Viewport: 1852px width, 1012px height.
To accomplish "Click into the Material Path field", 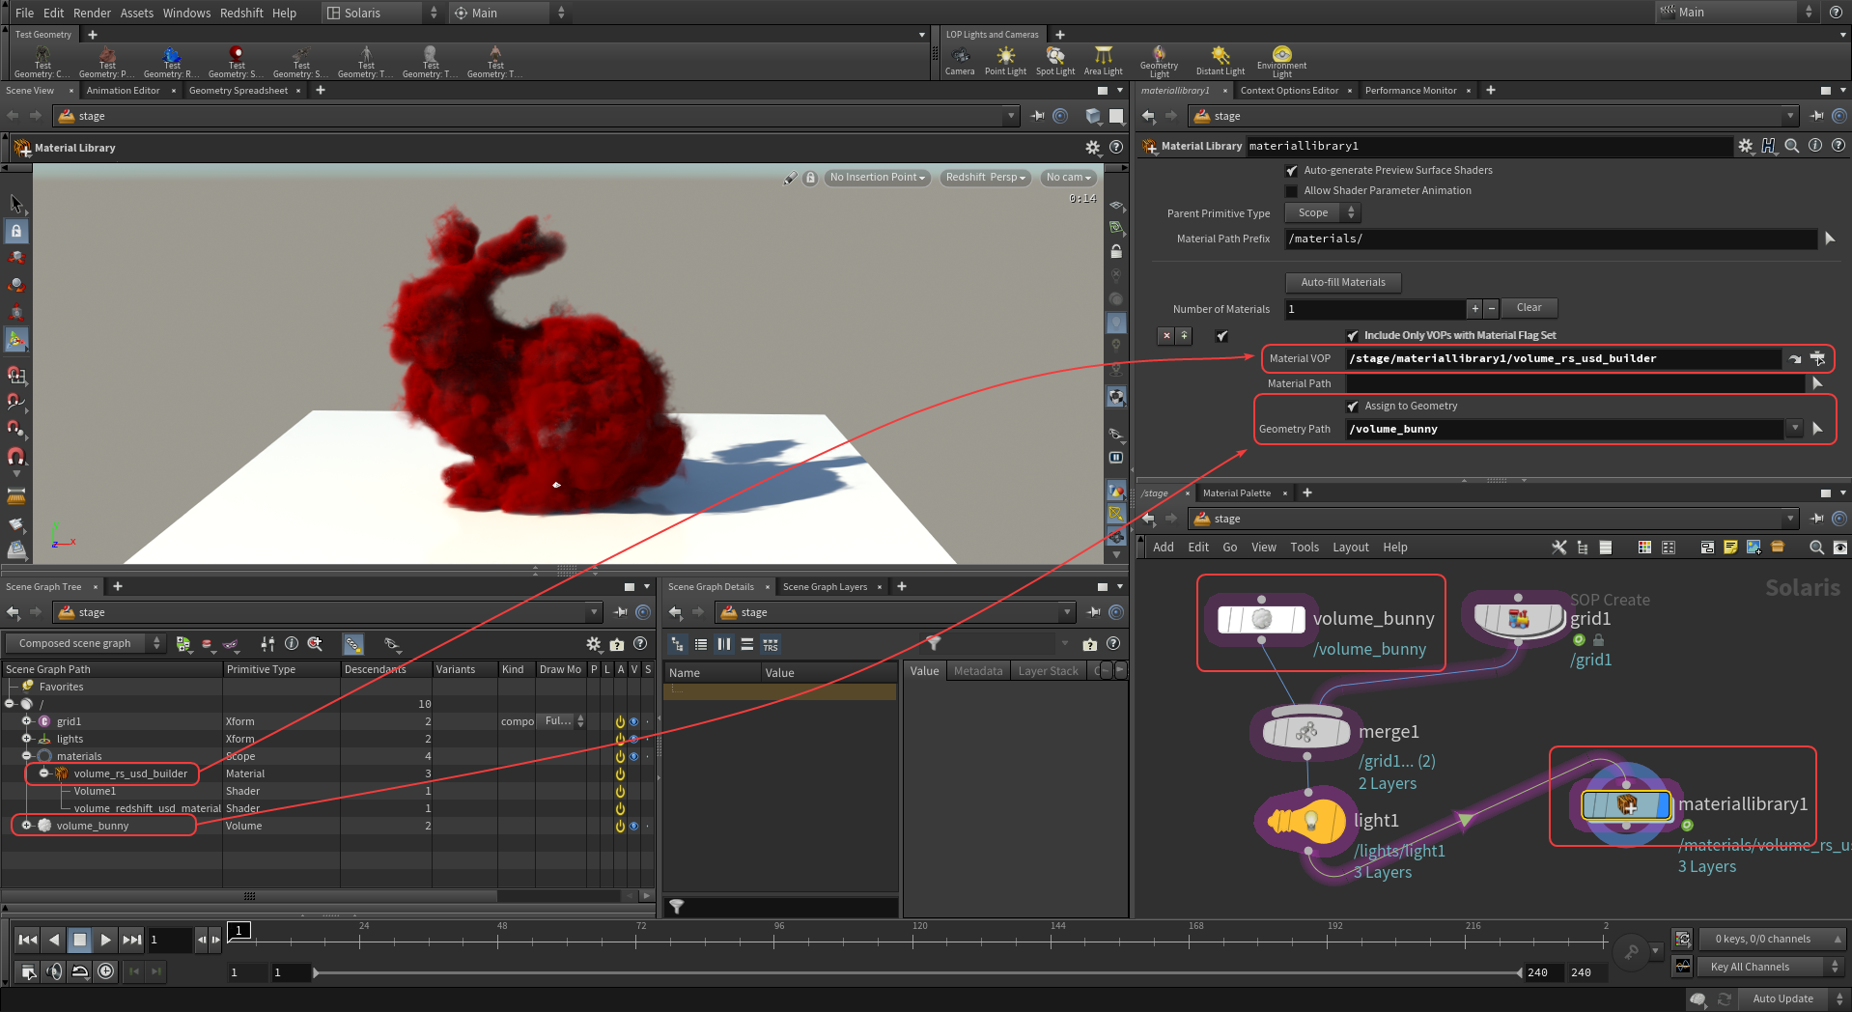I will (x=1575, y=384).
